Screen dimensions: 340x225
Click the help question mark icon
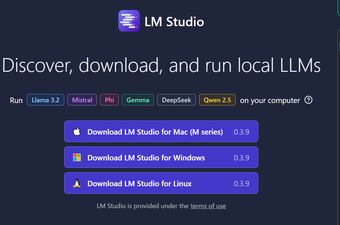click(x=308, y=100)
